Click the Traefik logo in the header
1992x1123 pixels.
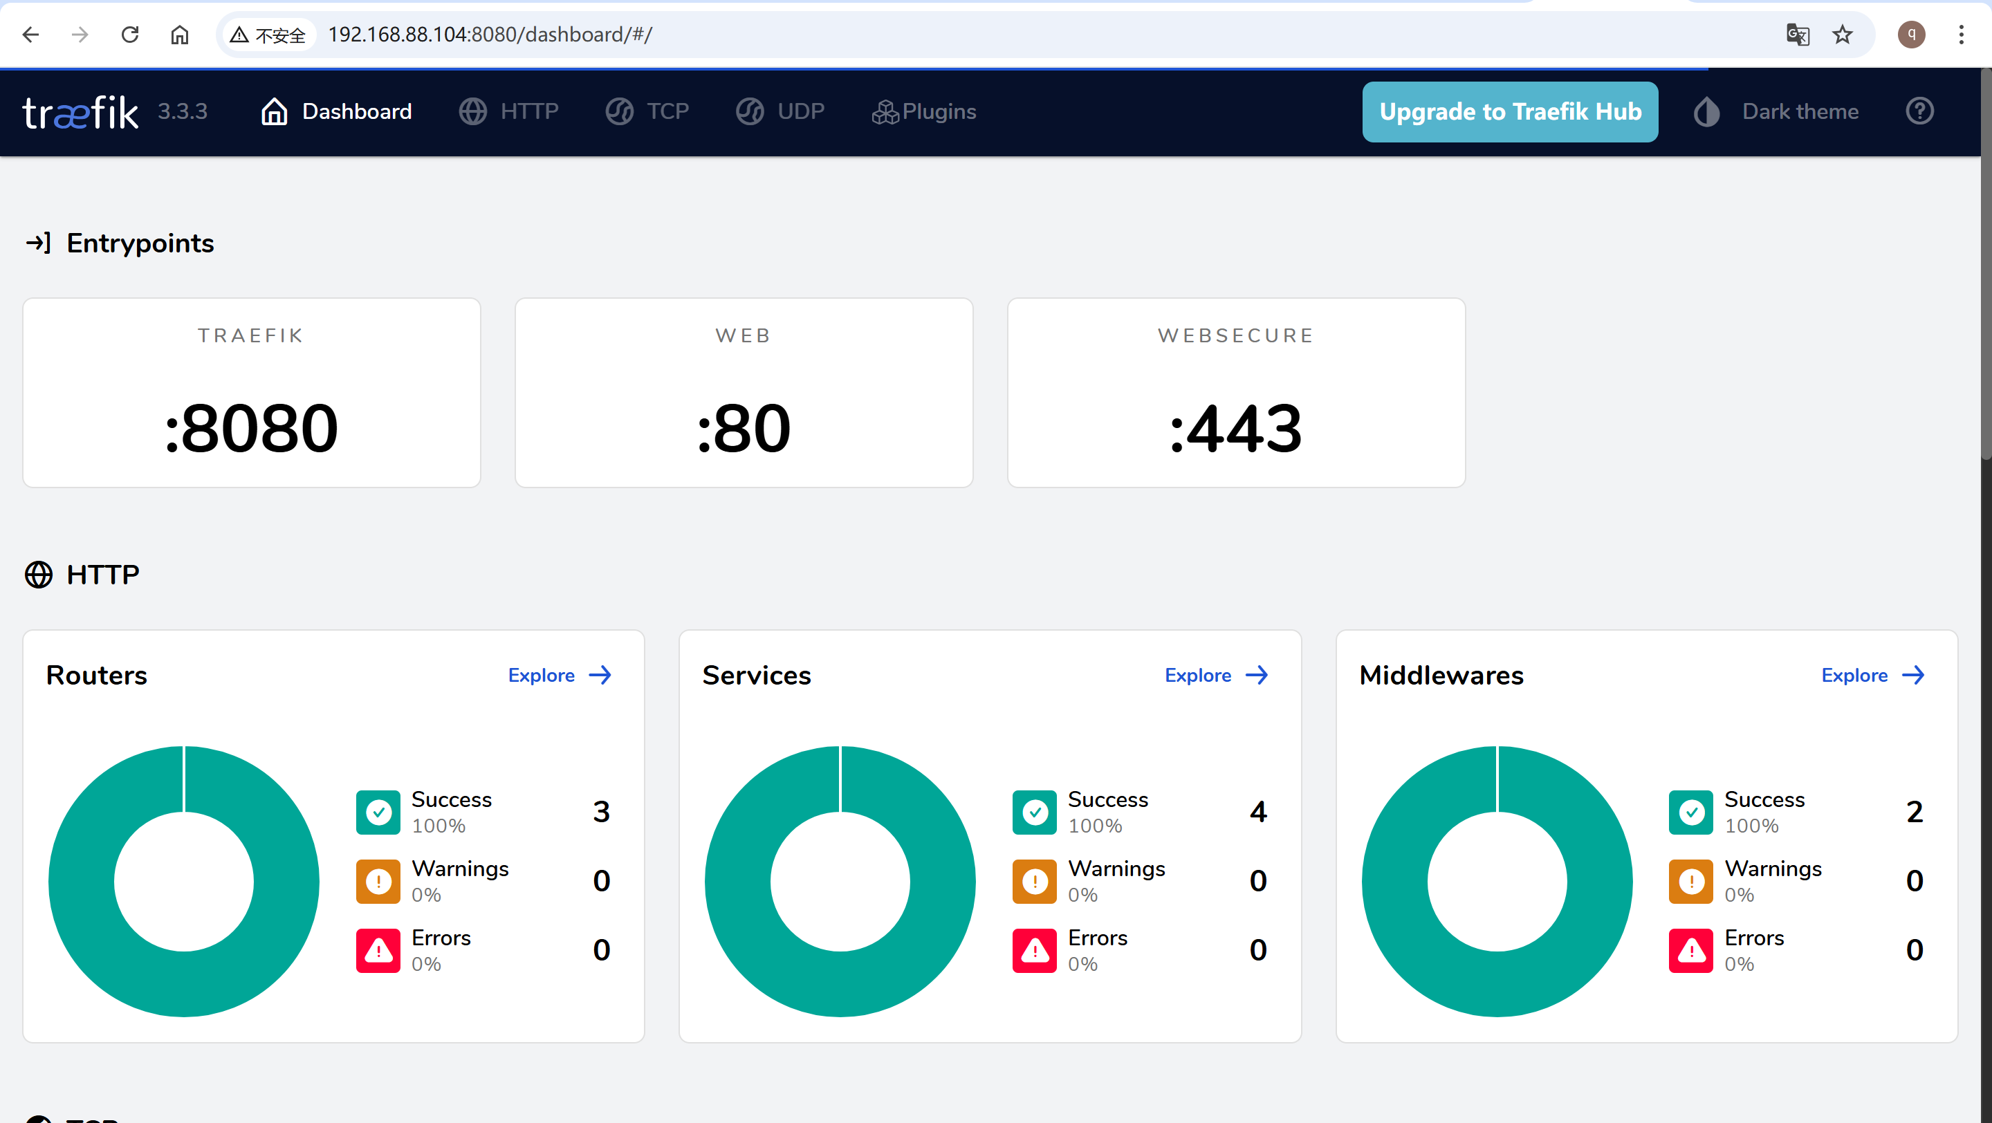tap(80, 112)
